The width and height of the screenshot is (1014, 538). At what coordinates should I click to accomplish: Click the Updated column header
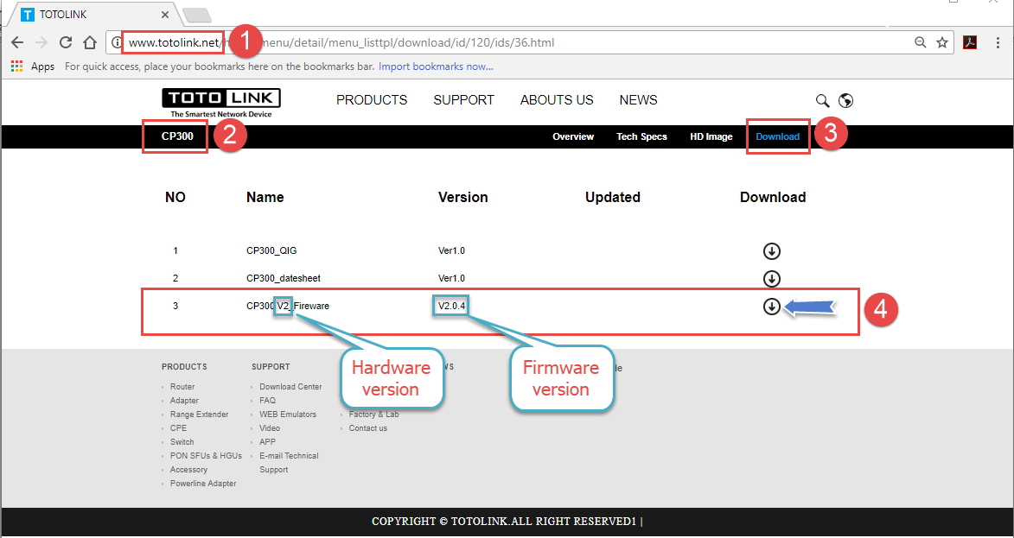(612, 198)
